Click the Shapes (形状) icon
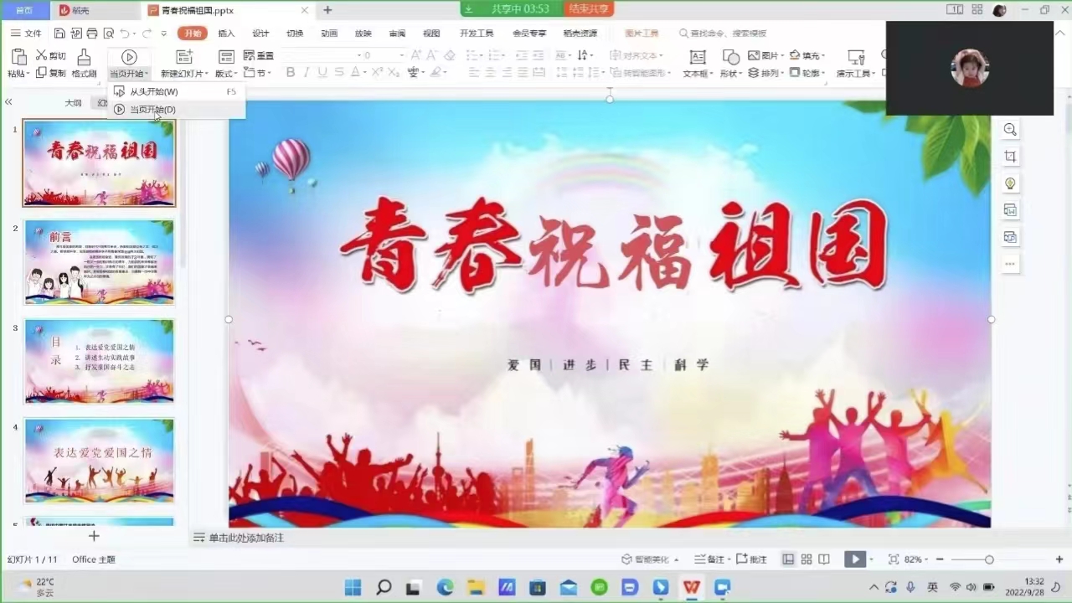This screenshot has height=603, width=1072. (730, 58)
